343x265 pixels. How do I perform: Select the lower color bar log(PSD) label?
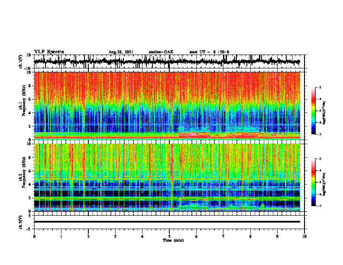pos(324,184)
